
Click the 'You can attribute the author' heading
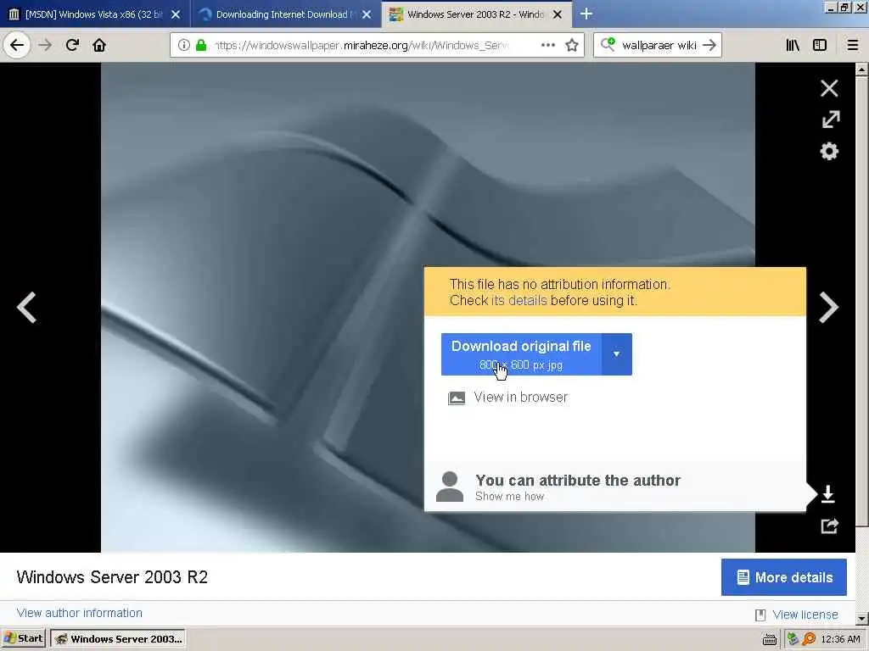point(577,480)
